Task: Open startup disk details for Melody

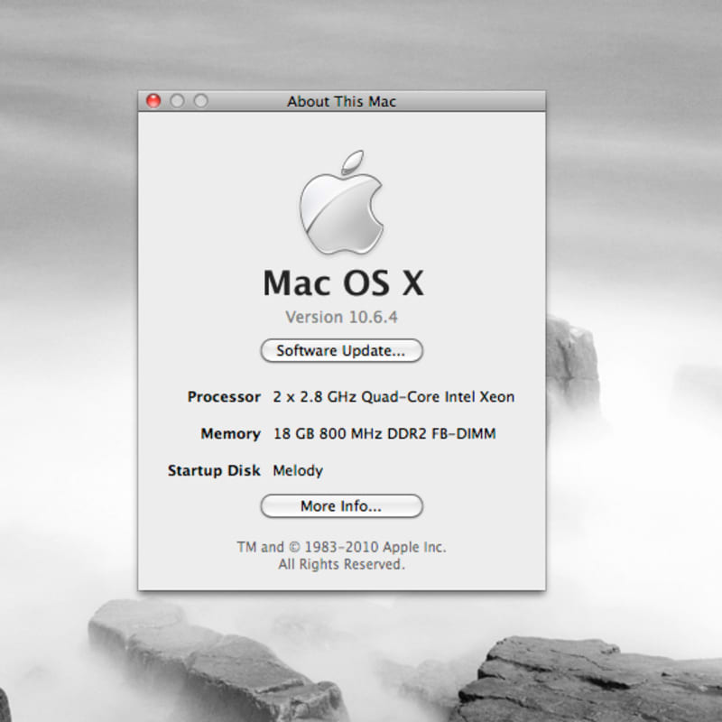Action: click(x=300, y=470)
